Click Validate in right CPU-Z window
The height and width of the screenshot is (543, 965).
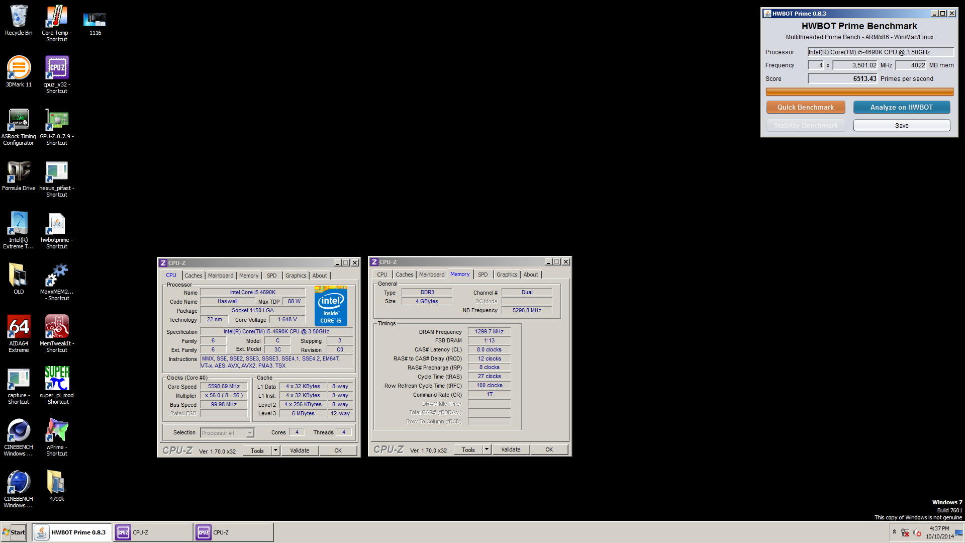click(511, 449)
